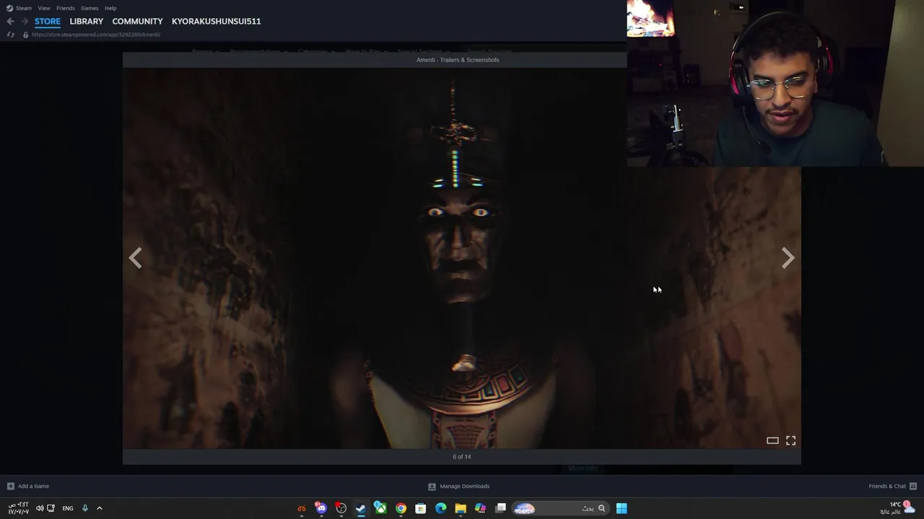This screenshot has width=924, height=519.
Task: Open Microsoft Edge from the taskbar
Action: (x=440, y=508)
